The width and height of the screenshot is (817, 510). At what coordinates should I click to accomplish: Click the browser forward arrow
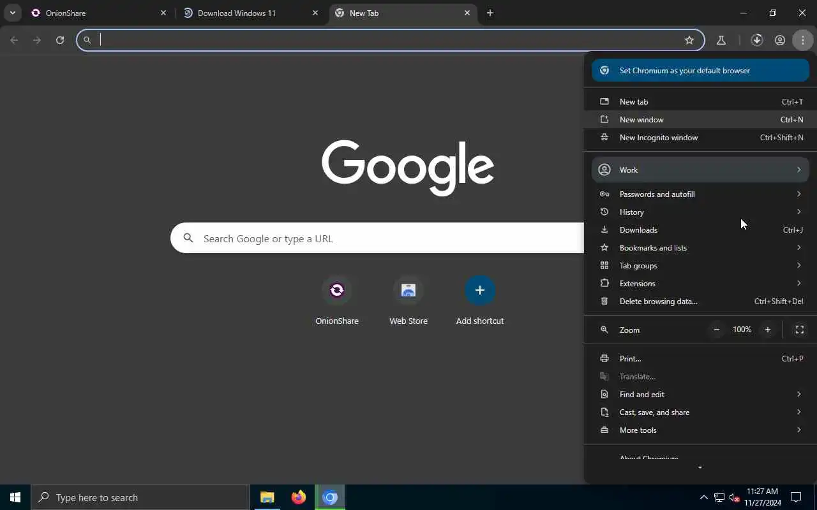click(37, 40)
